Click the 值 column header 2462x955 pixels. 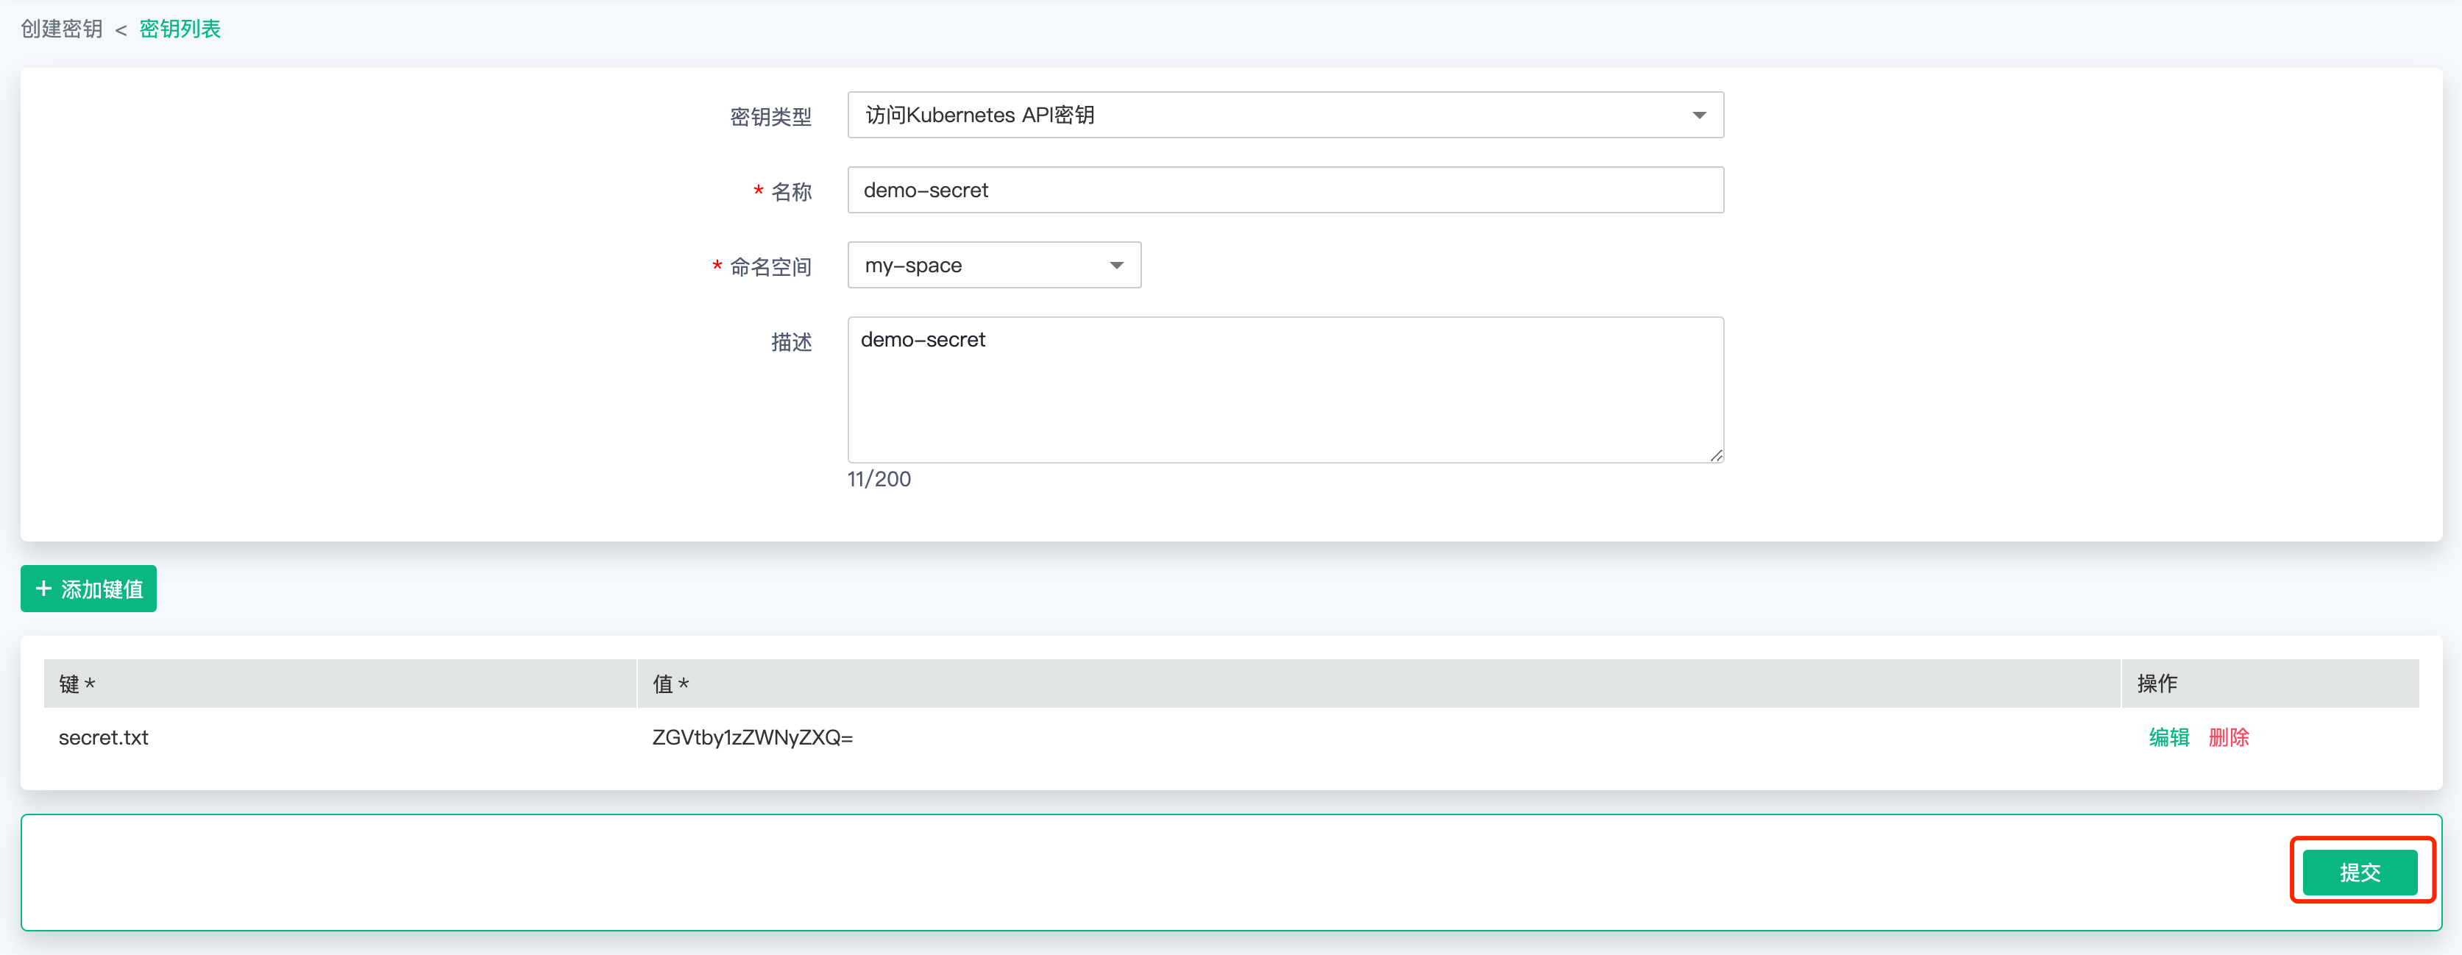[670, 684]
